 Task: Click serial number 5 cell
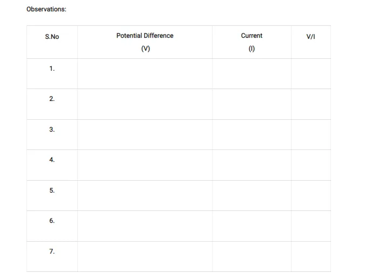coord(52,190)
